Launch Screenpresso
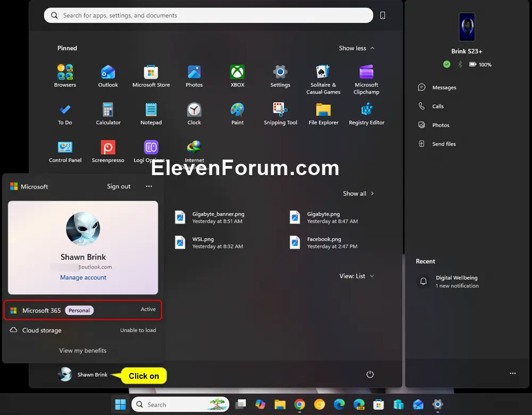Image resolution: width=532 pixels, height=415 pixels. (108, 151)
